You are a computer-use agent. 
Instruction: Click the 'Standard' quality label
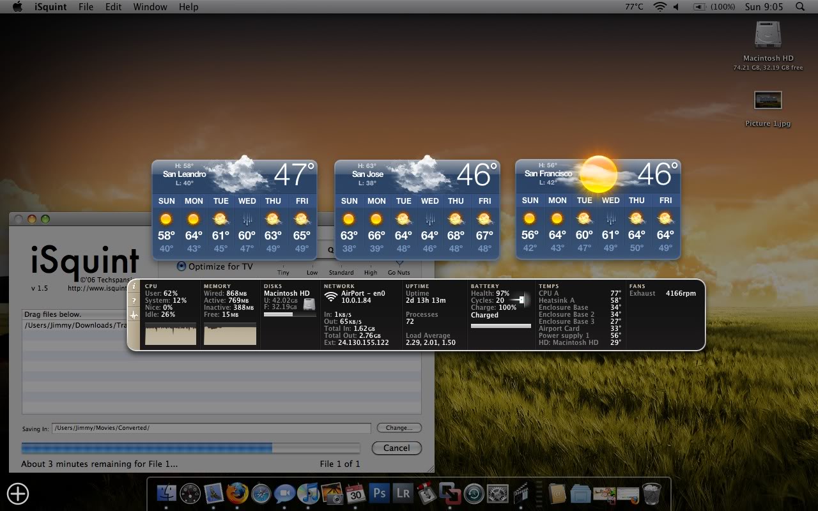tap(341, 273)
